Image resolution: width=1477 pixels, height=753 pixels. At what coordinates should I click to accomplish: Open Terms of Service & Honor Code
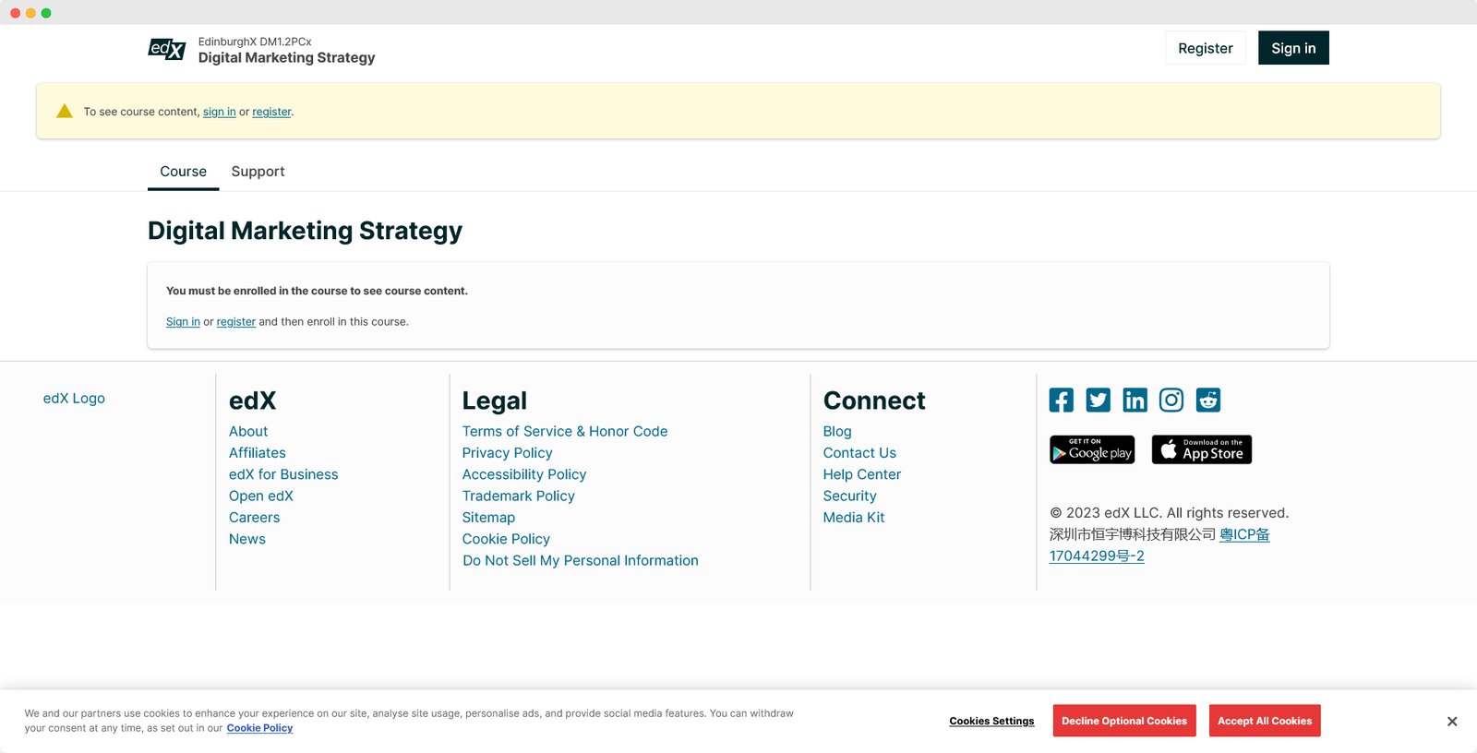[x=565, y=431]
